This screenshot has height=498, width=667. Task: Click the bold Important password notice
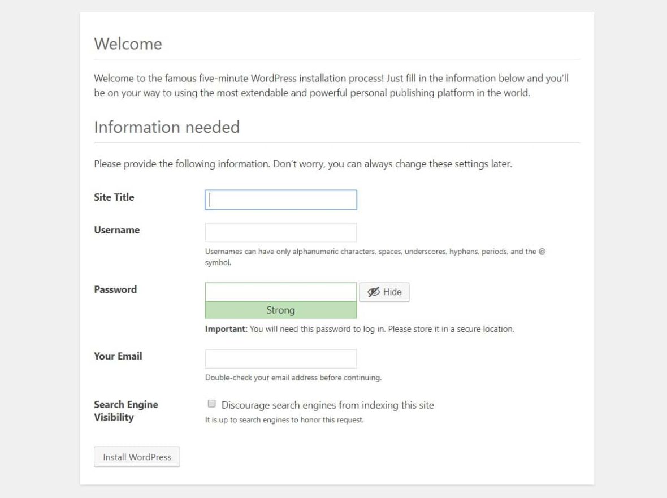pos(226,329)
